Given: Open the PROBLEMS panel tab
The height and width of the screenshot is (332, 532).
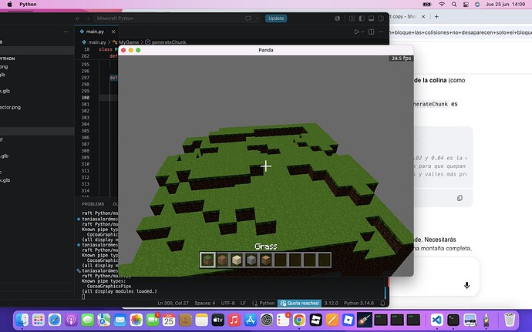Looking at the screenshot, I should (93, 204).
